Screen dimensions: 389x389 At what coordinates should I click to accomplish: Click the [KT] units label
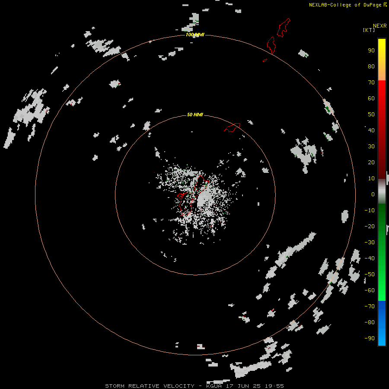tap(369, 30)
